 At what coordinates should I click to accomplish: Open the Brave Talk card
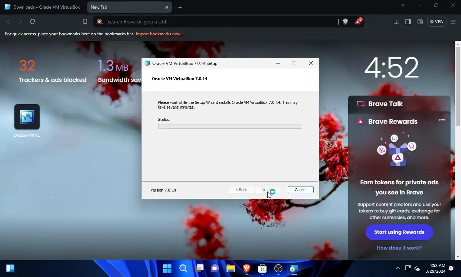click(399, 104)
